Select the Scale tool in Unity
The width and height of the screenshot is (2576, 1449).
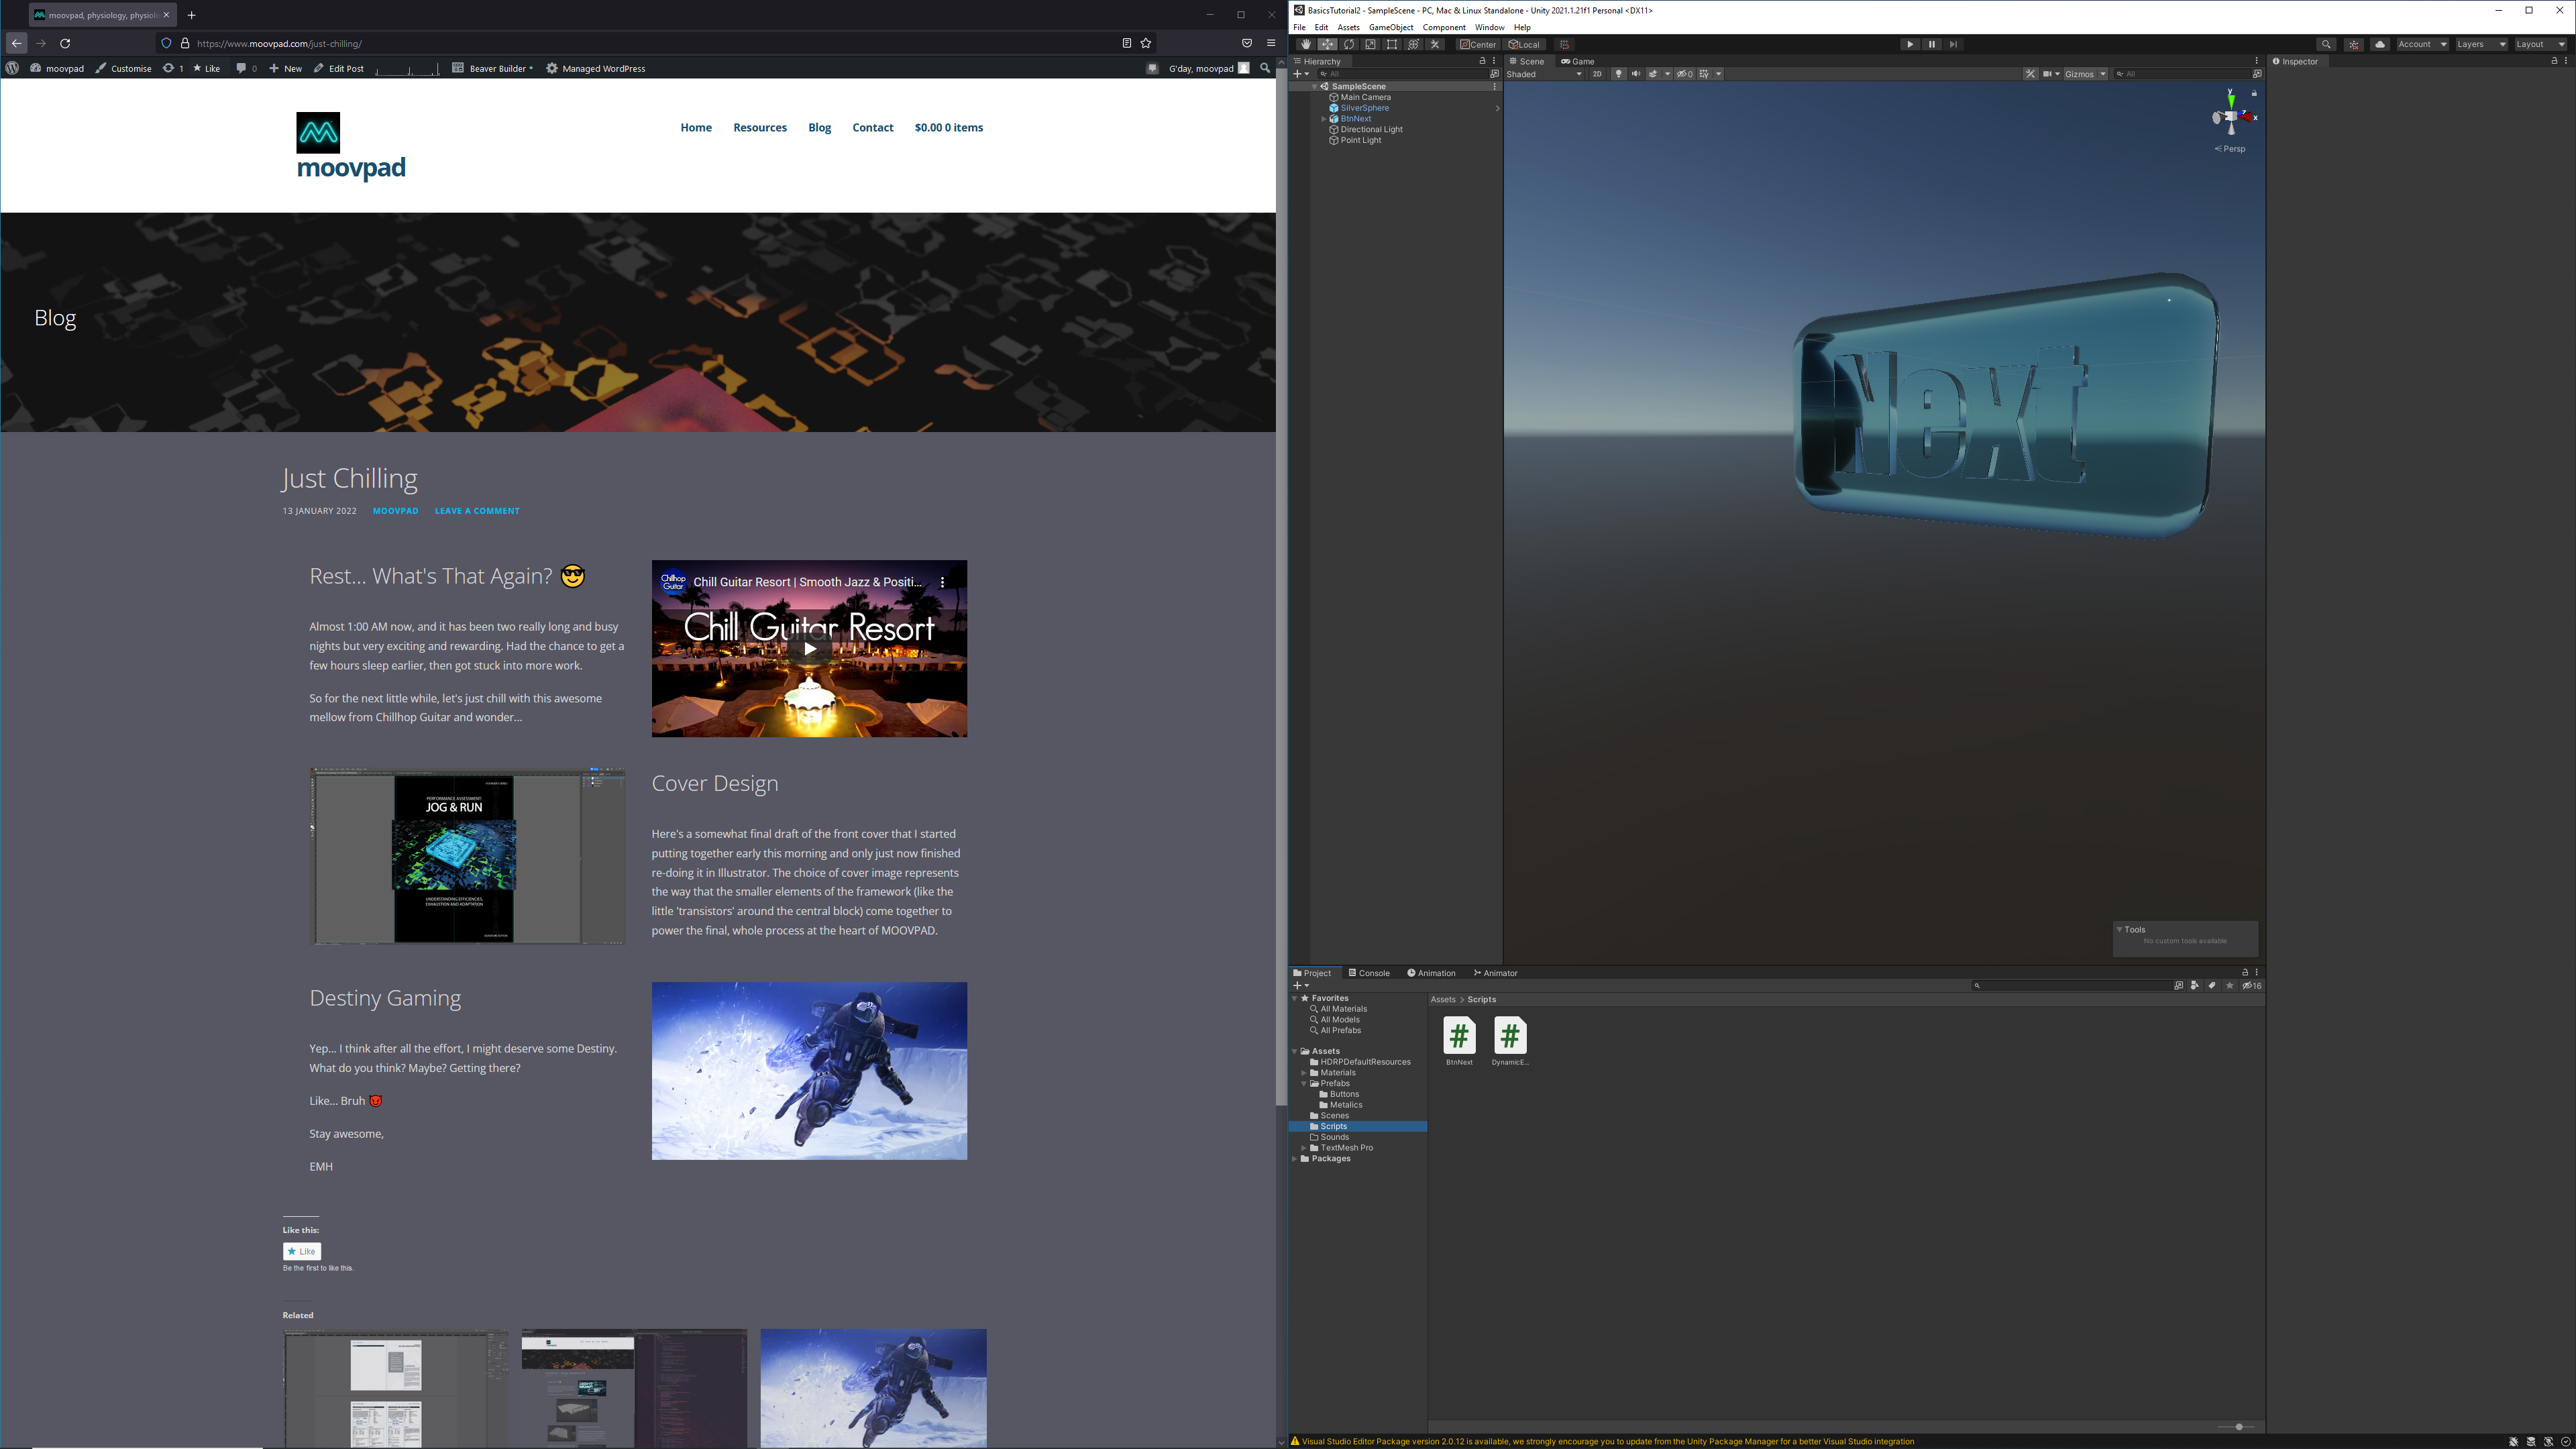[x=1370, y=44]
